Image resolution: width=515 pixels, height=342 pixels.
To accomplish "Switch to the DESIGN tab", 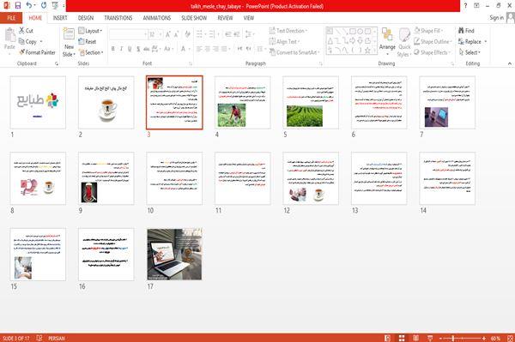I will click(86, 18).
